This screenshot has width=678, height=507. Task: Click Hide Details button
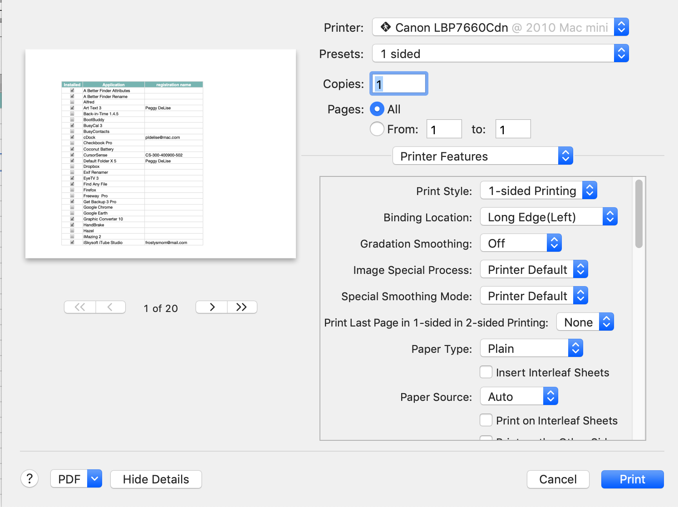156,479
